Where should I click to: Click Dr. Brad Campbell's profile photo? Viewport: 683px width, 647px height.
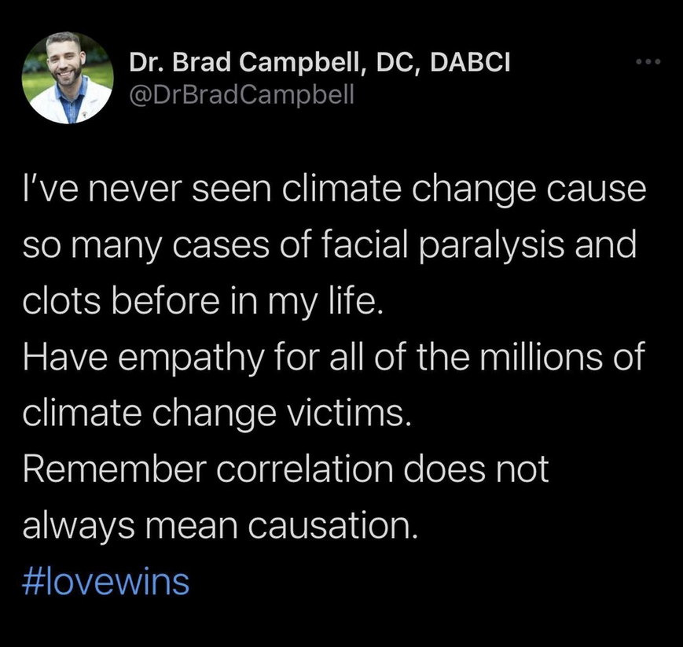(68, 78)
